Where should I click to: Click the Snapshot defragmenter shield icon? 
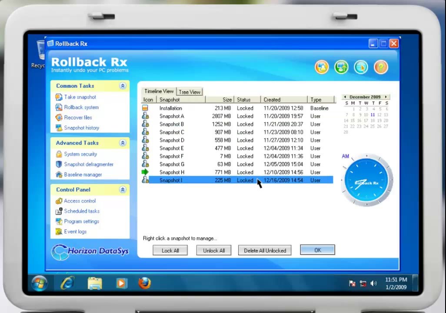pos(59,164)
